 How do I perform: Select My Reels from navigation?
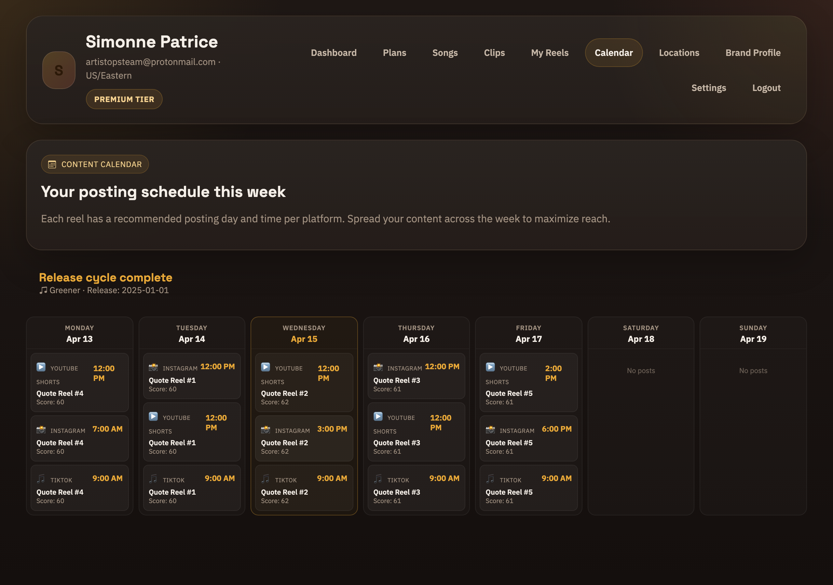pyautogui.click(x=550, y=53)
